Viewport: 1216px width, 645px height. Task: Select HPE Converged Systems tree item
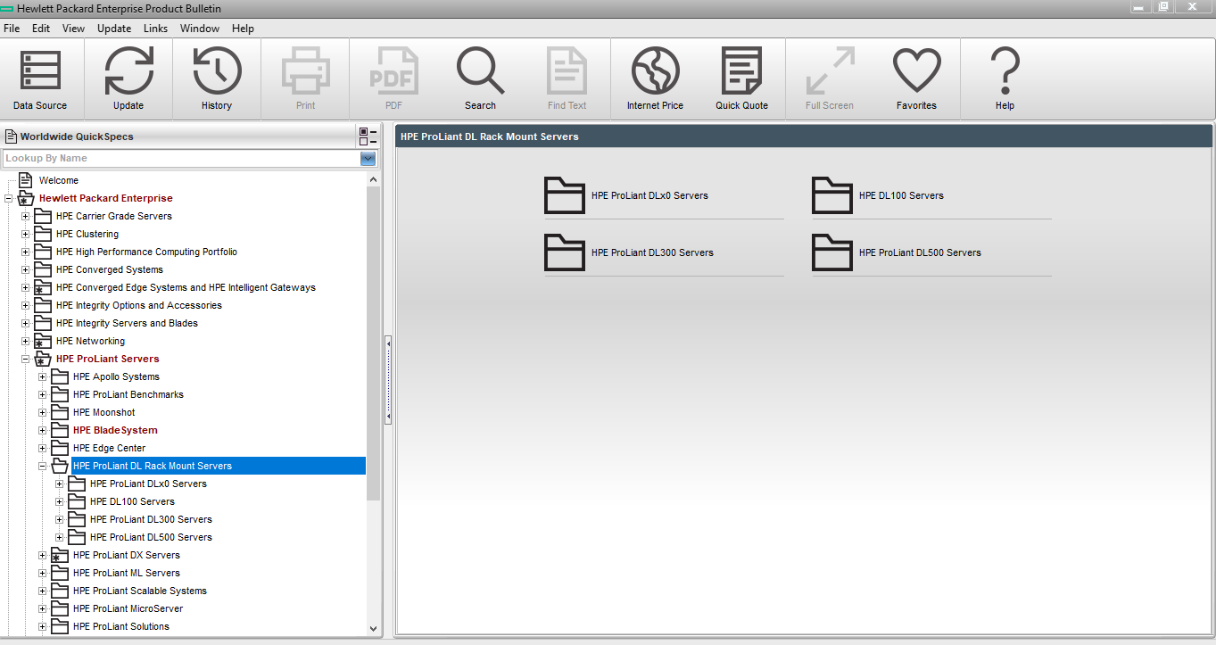point(110,269)
